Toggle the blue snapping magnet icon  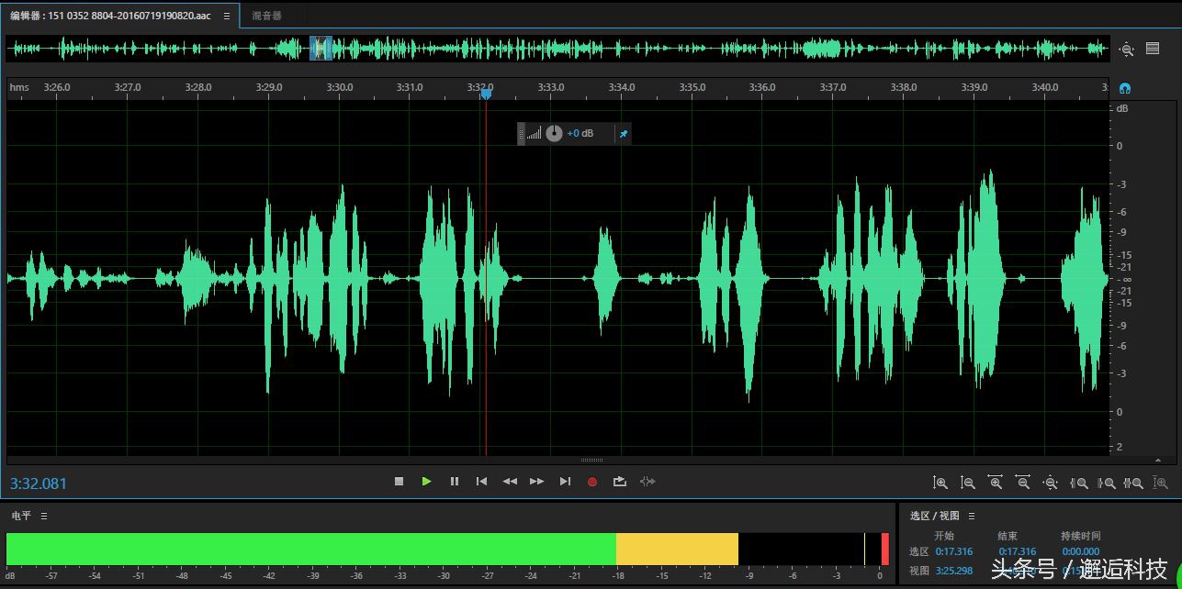[1125, 88]
